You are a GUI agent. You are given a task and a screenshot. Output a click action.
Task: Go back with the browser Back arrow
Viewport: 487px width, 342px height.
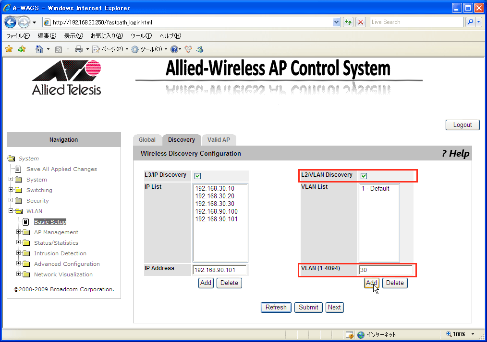click(10, 23)
